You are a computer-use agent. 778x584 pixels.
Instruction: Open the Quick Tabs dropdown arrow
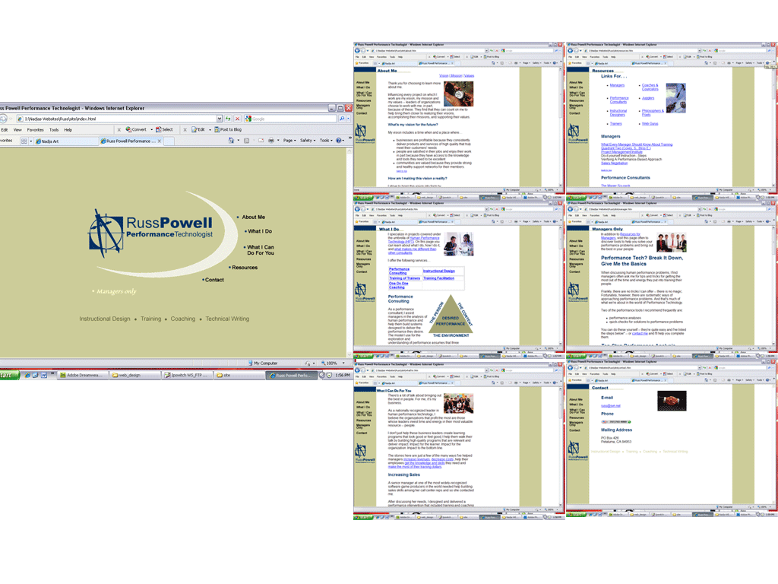coord(30,141)
